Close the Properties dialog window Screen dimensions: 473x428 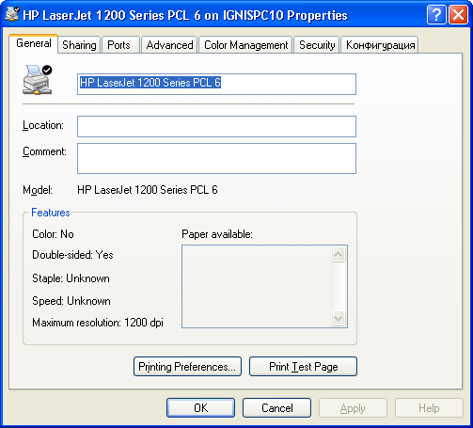coord(458,14)
